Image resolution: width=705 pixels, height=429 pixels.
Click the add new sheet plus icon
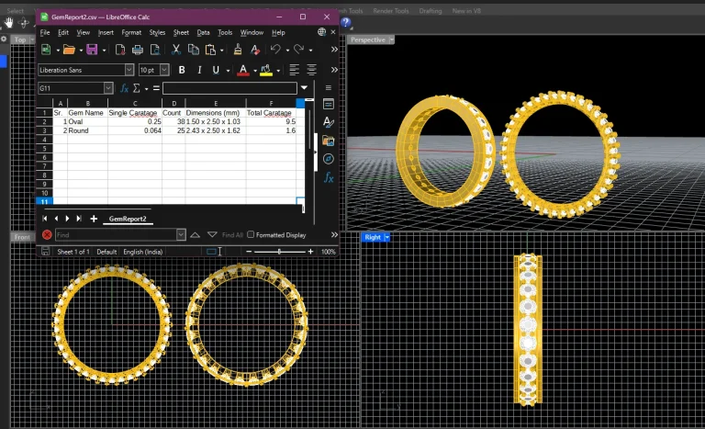click(94, 219)
